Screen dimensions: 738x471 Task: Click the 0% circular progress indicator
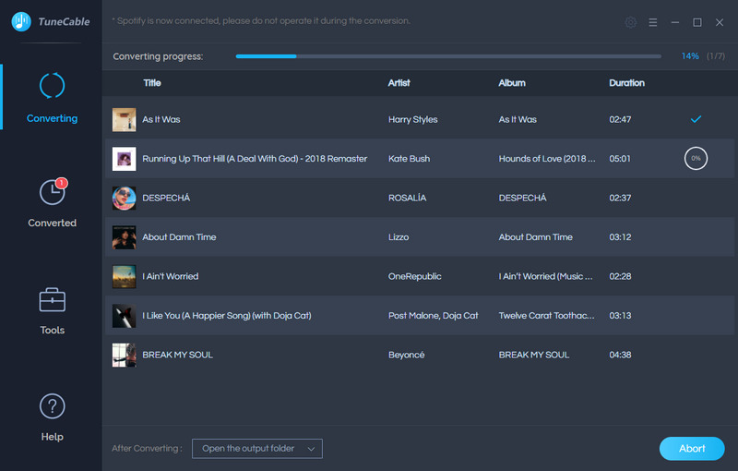pos(696,158)
